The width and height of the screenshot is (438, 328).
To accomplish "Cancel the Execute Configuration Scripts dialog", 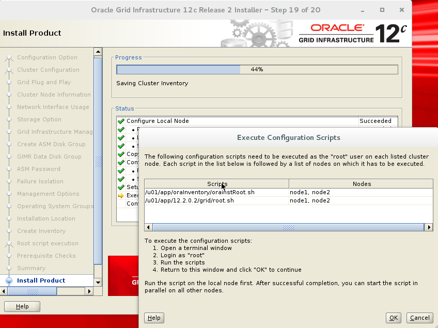I will (419, 318).
